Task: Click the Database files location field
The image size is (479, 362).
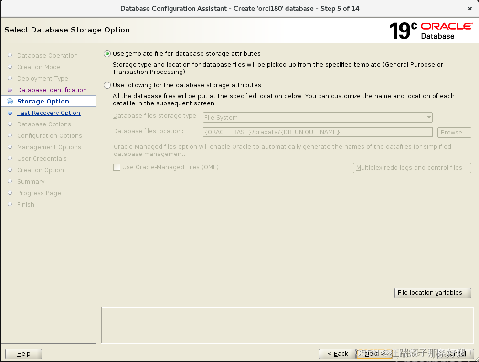Action: [x=318, y=132]
